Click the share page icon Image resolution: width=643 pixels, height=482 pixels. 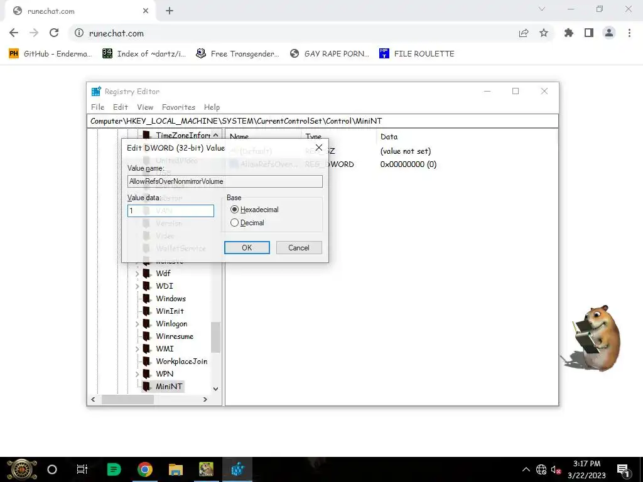tap(523, 33)
